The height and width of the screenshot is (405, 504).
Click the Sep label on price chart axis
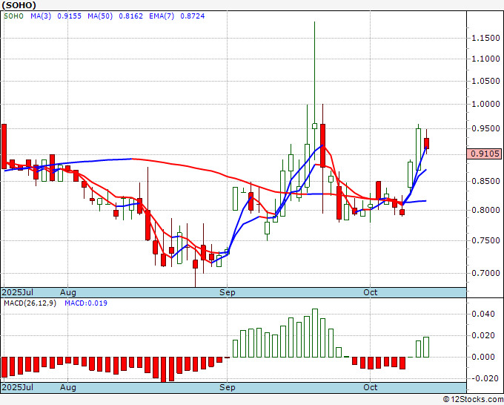228,292
